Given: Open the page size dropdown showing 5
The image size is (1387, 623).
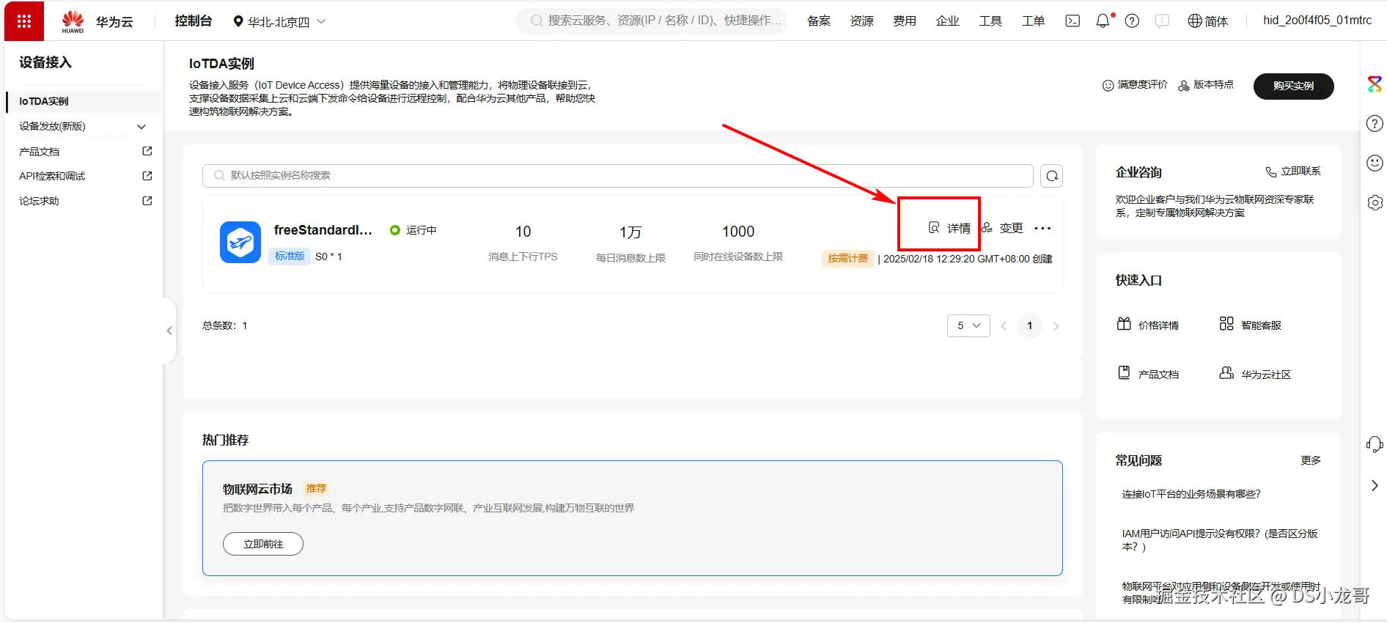Looking at the screenshot, I should click(x=968, y=325).
